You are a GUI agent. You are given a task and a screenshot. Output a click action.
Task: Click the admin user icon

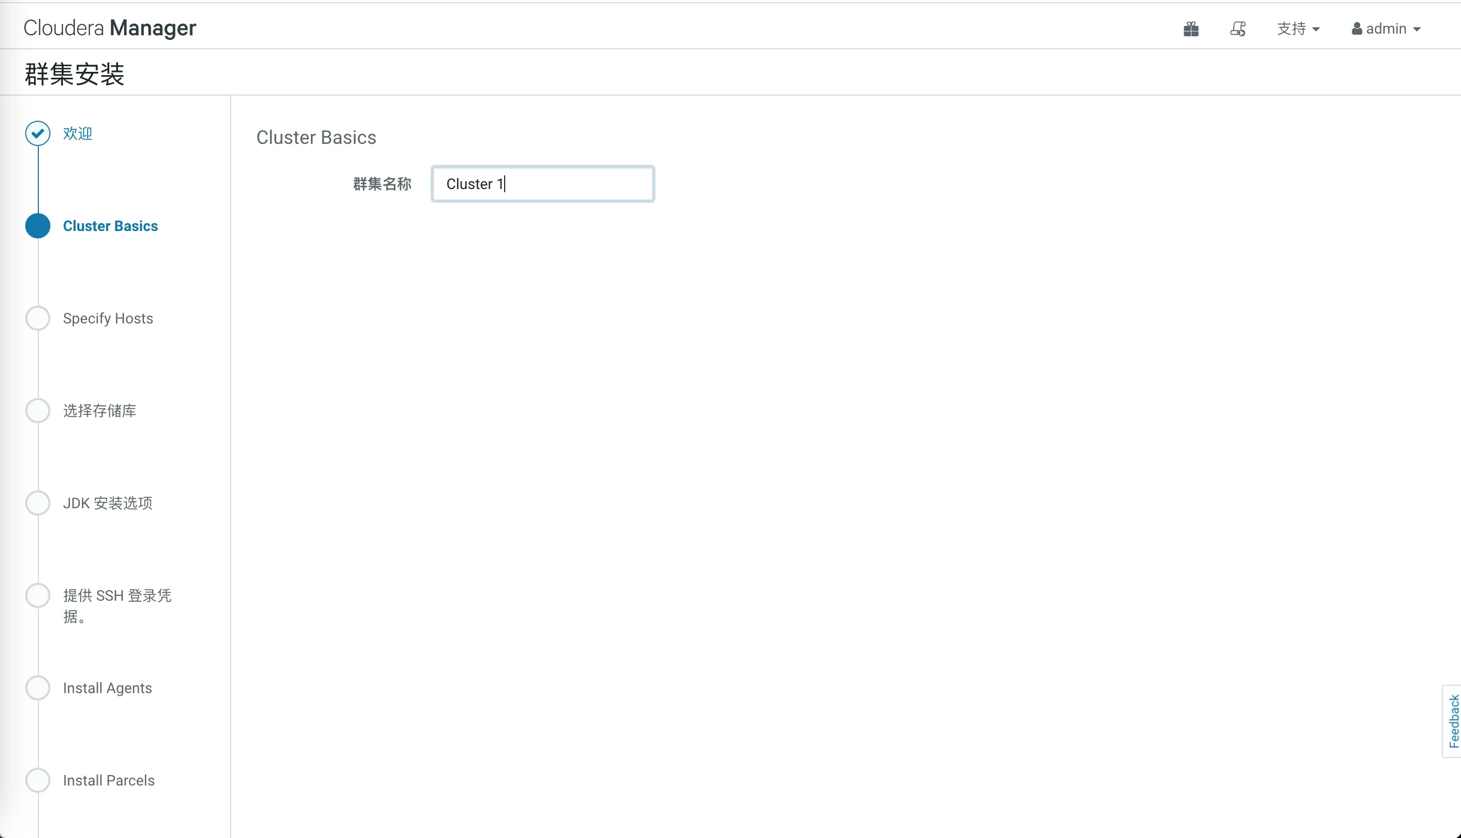pos(1358,28)
